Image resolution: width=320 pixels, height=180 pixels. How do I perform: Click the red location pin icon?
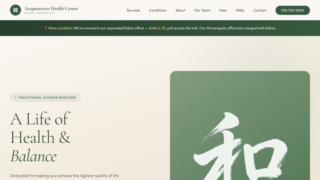coord(46,28)
